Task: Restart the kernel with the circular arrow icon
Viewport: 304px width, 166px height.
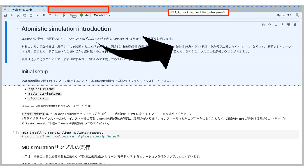Action: (x=50, y=15)
